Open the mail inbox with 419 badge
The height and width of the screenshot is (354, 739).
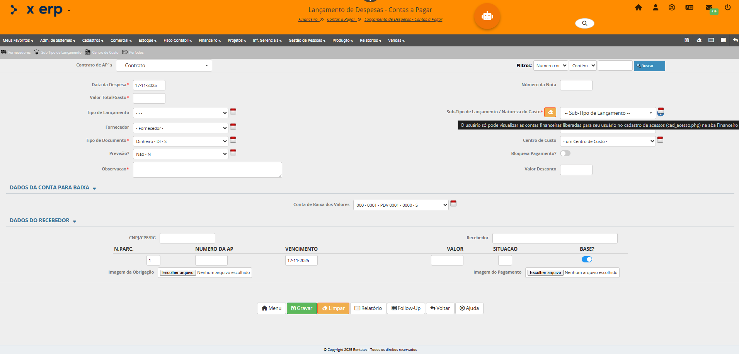click(x=709, y=8)
